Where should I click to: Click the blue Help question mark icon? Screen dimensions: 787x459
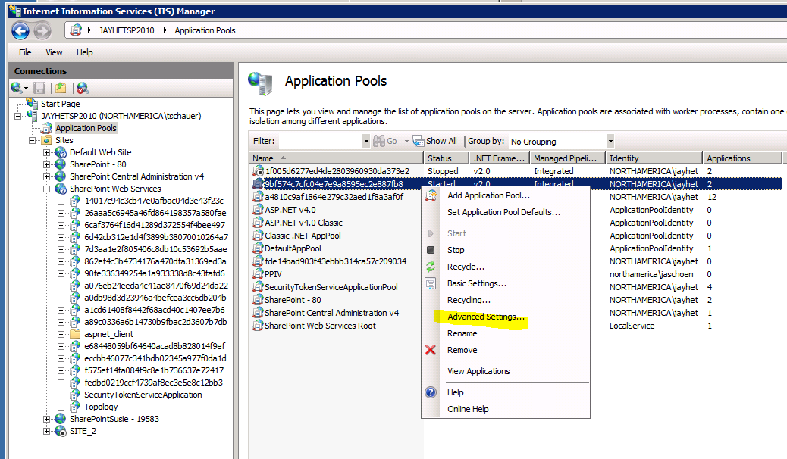(x=431, y=392)
